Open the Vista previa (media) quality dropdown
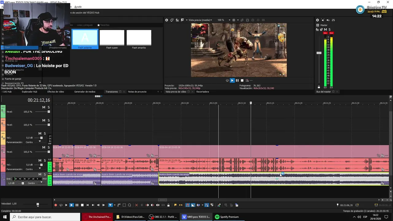This screenshot has height=221, width=393. click(x=200, y=20)
